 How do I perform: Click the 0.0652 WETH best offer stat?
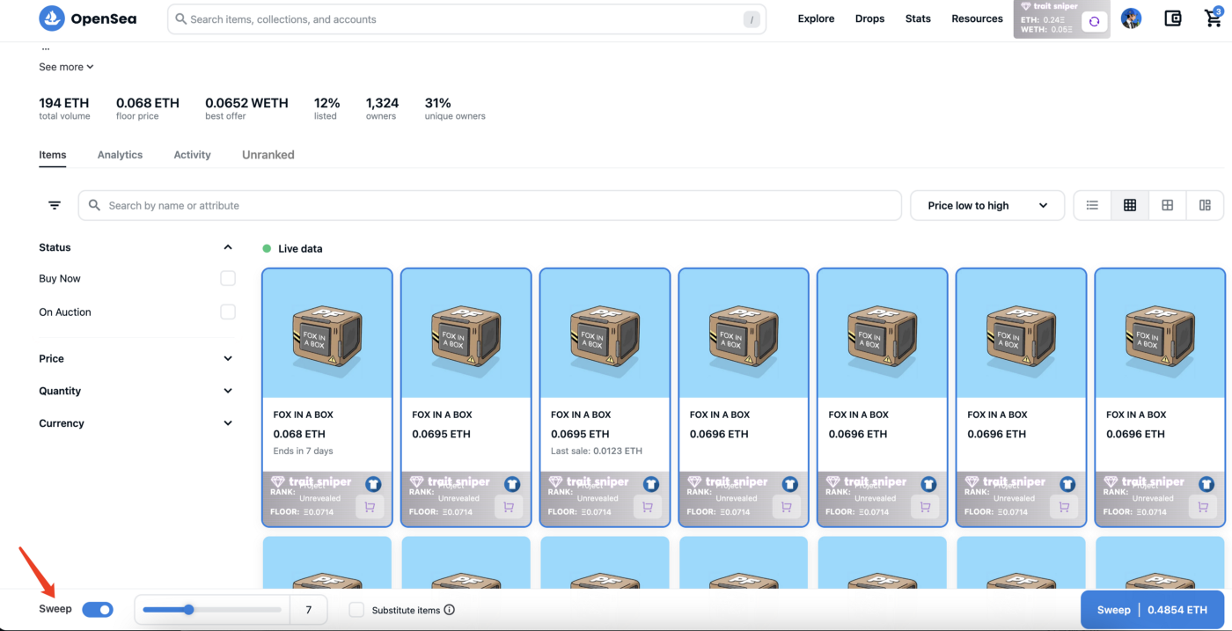(x=246, y=108)
